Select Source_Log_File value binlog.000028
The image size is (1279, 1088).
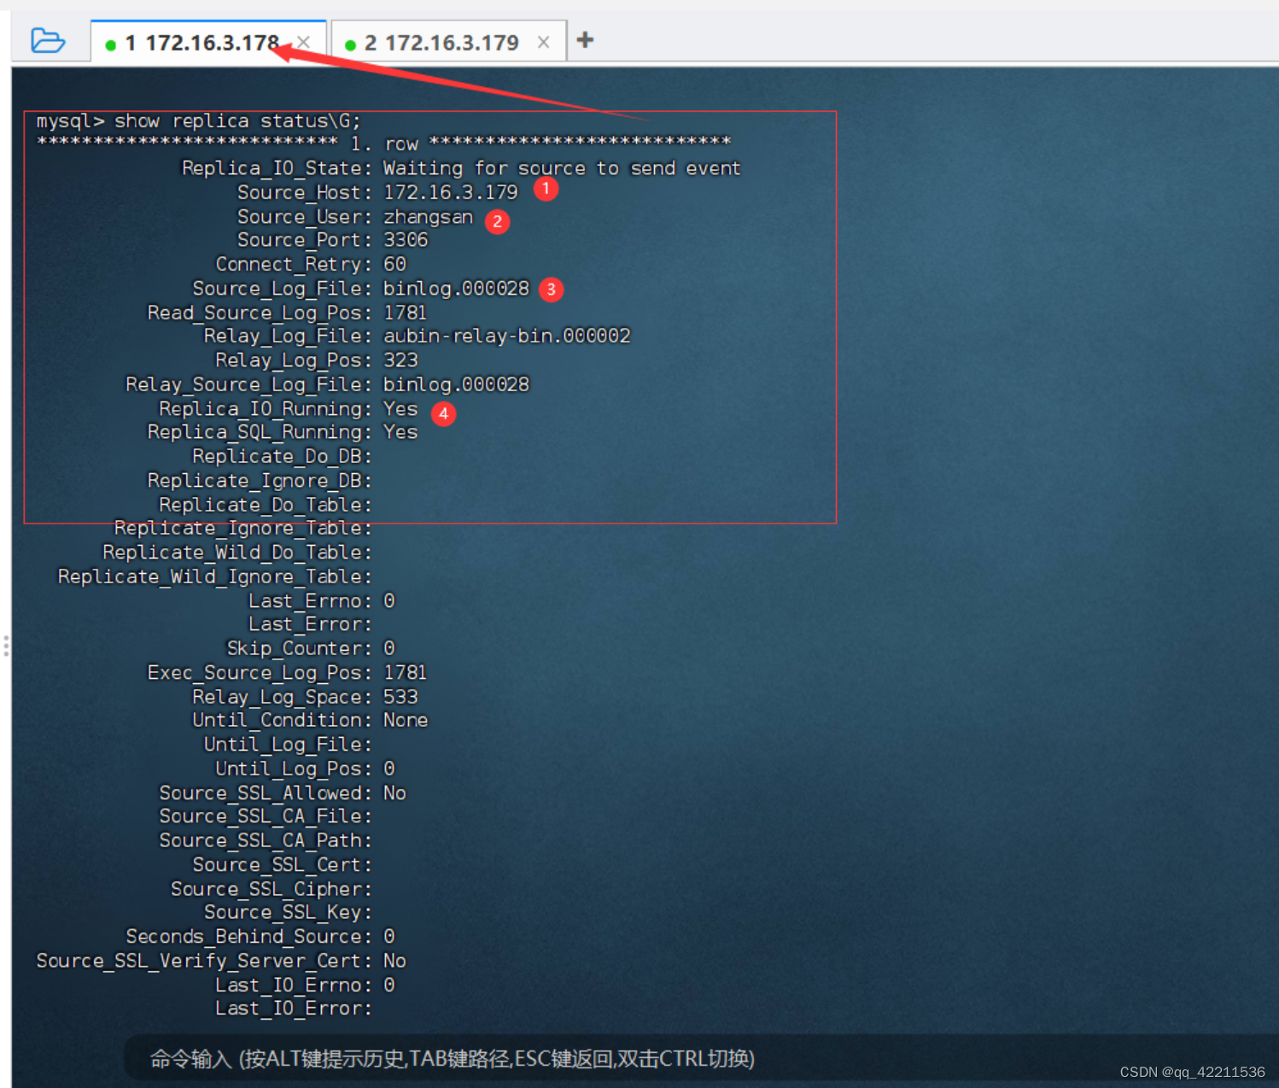456,289
